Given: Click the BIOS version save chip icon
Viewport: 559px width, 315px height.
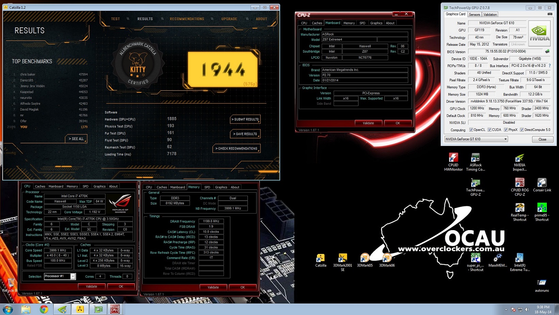Looking at the screenshot, I should click(x=547, y=51).
